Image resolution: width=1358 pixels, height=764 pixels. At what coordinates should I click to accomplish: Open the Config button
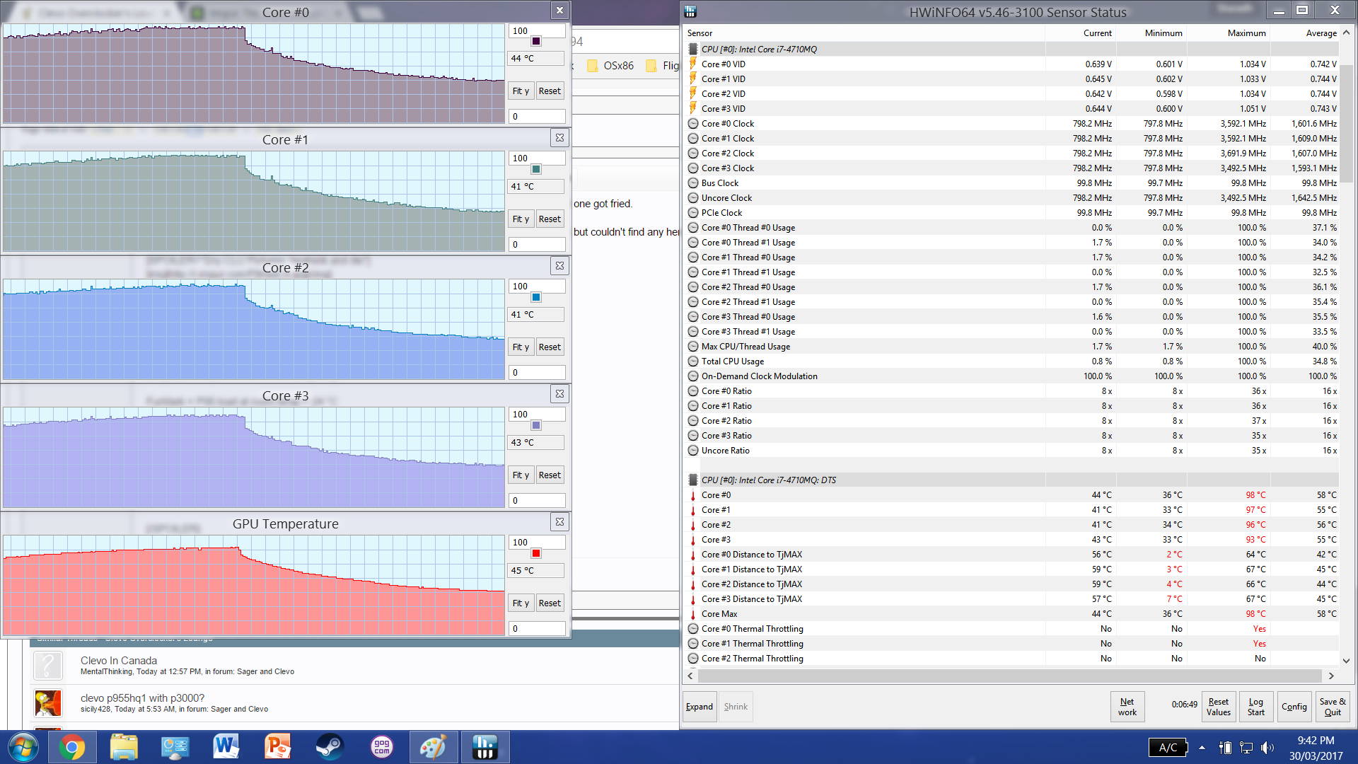[x=1294, y=707]
